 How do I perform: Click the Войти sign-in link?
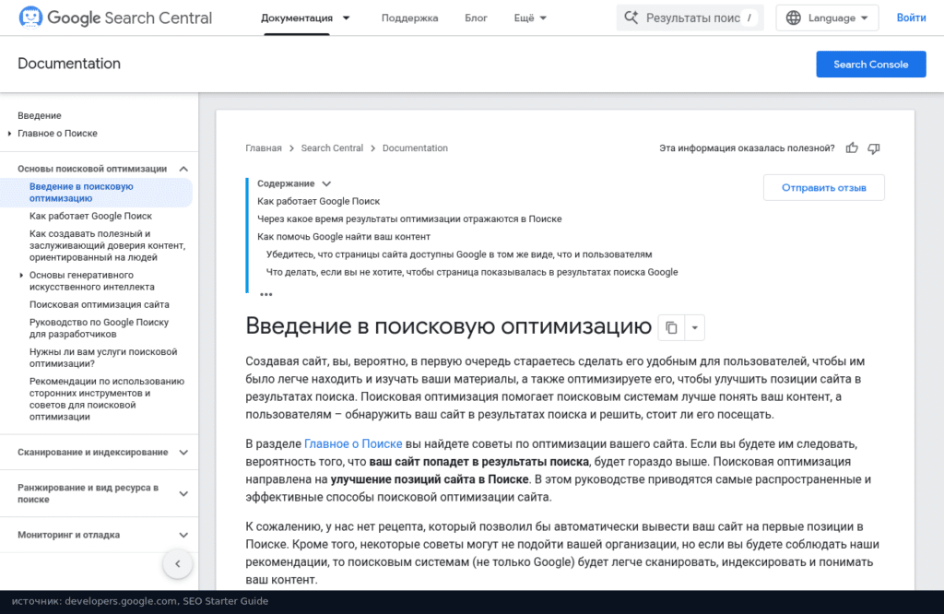[x=911, y=18]
